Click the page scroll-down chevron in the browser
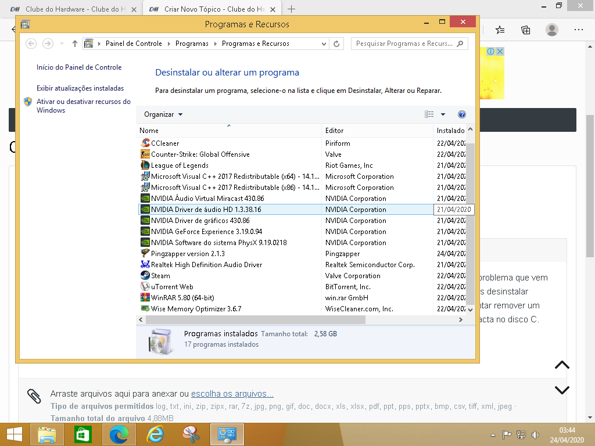 point(562,390)
